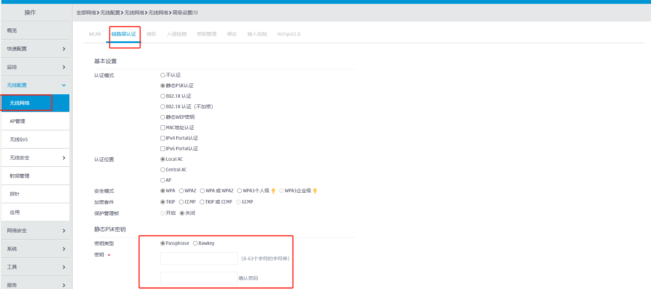Expand the 监控 sidebar section
Screen dimensions: 651x289
[x=64, y=67]
